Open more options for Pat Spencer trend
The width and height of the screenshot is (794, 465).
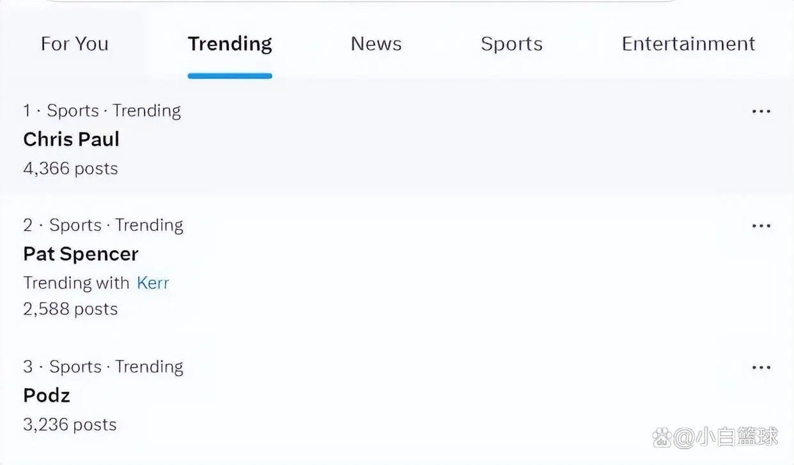point(761,226)
